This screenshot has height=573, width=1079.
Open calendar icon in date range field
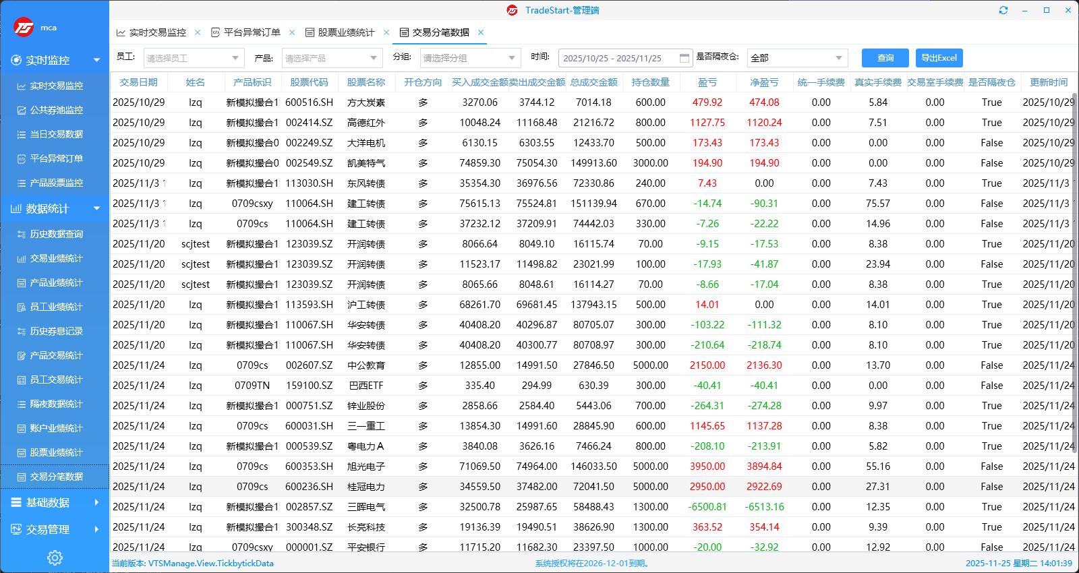click(x=684, y=58)
